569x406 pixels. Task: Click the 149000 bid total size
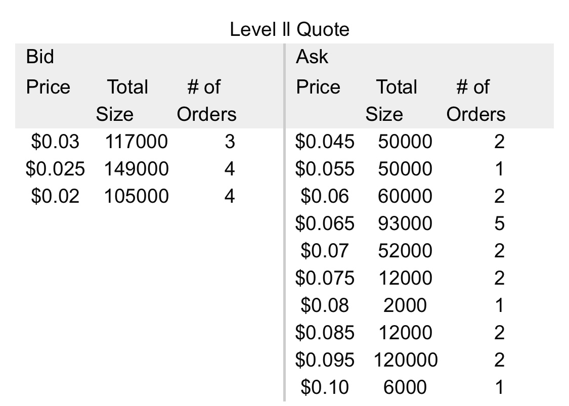tap(136, 169)
